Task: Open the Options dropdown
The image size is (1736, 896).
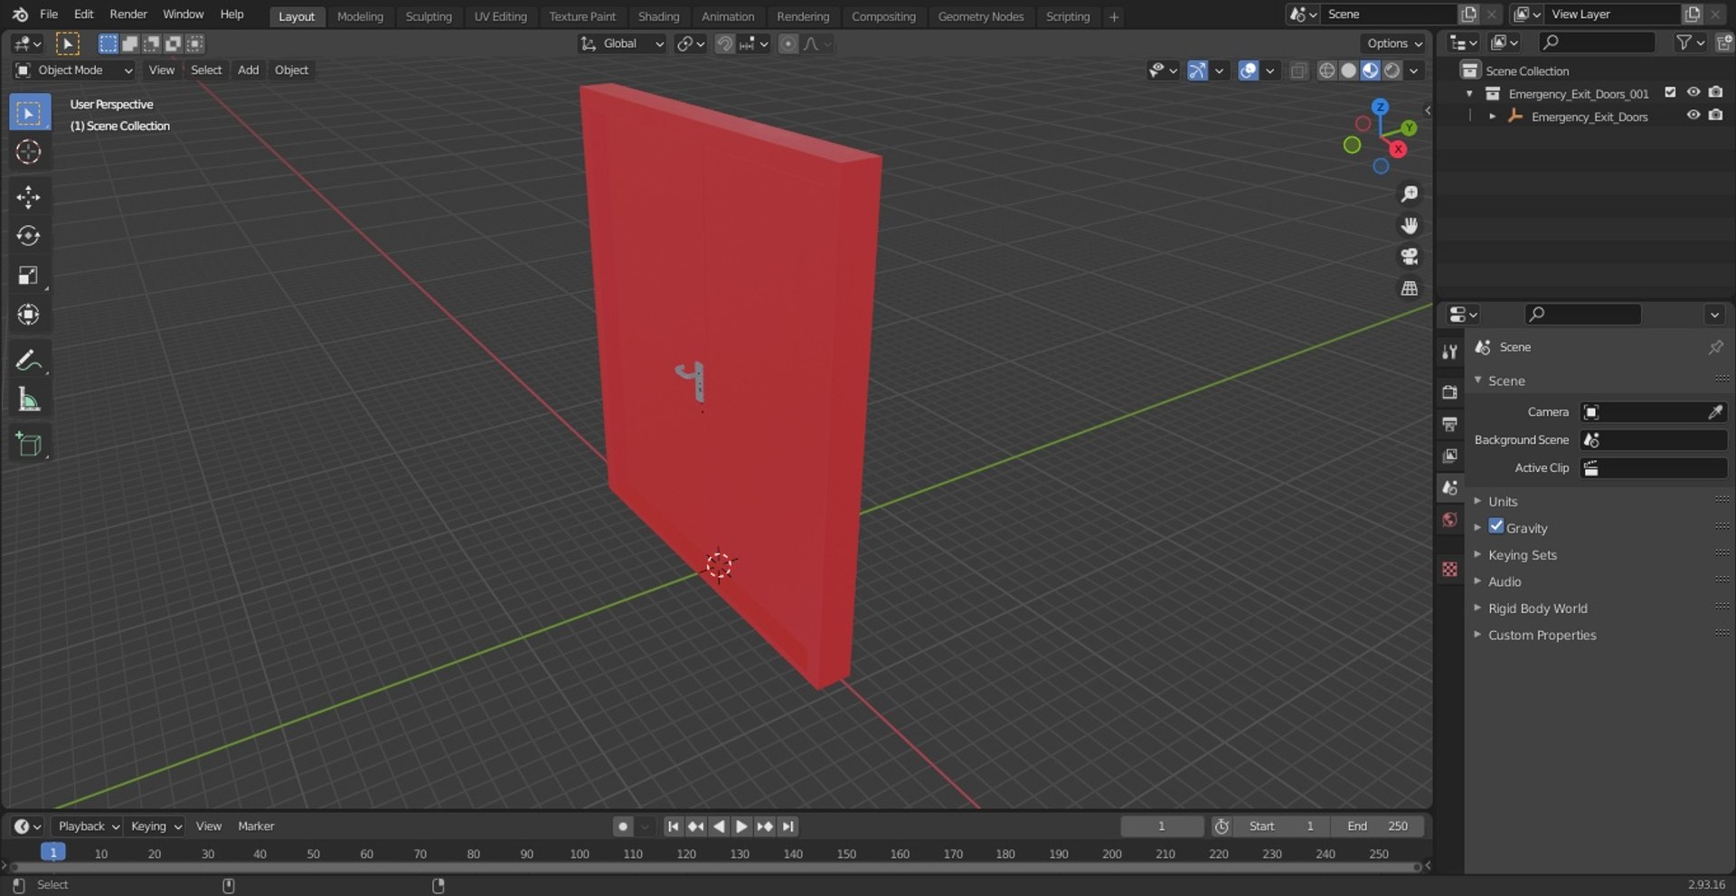Action: [1393, 43]
